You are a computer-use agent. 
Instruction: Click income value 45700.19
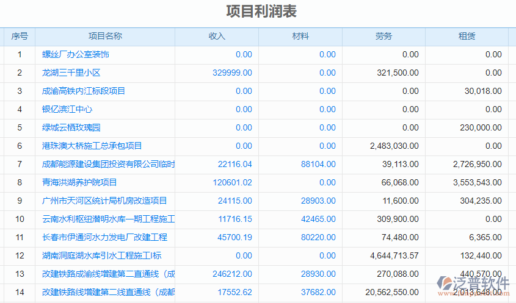click(235, 237)
